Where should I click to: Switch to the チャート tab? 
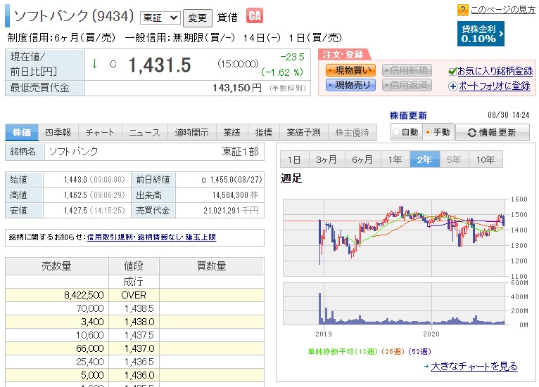tap(99, 133)
